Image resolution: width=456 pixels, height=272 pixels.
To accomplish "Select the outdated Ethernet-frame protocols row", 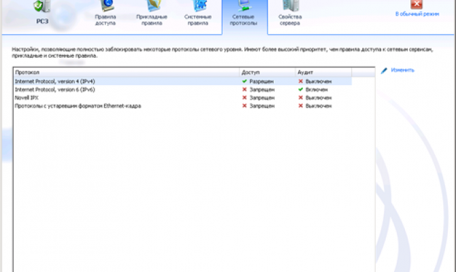I will point(182,106).
